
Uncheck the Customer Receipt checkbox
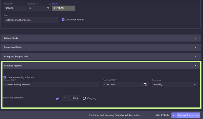click(x=63, y=20)
